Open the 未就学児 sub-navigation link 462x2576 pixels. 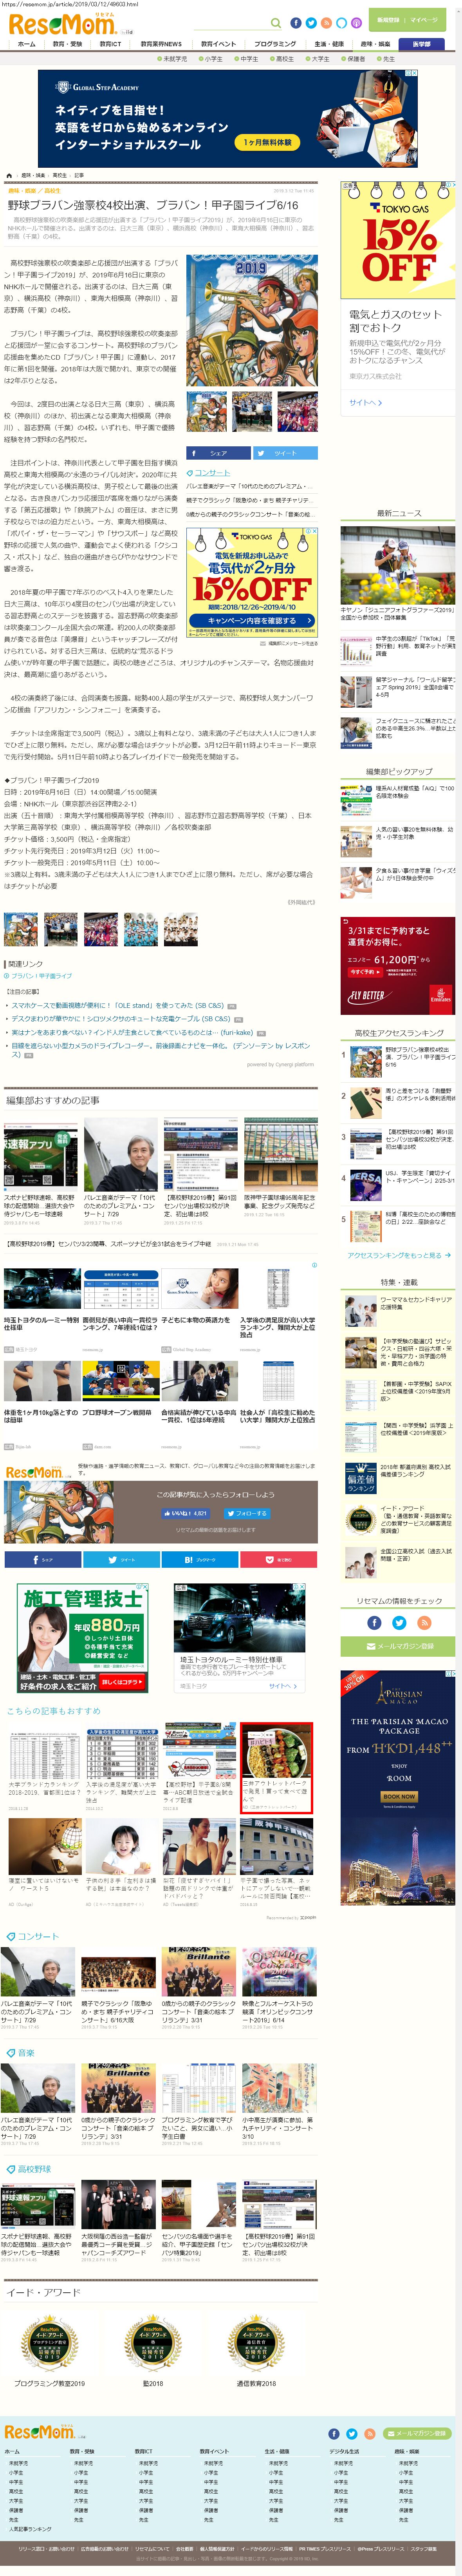point(173,59)
